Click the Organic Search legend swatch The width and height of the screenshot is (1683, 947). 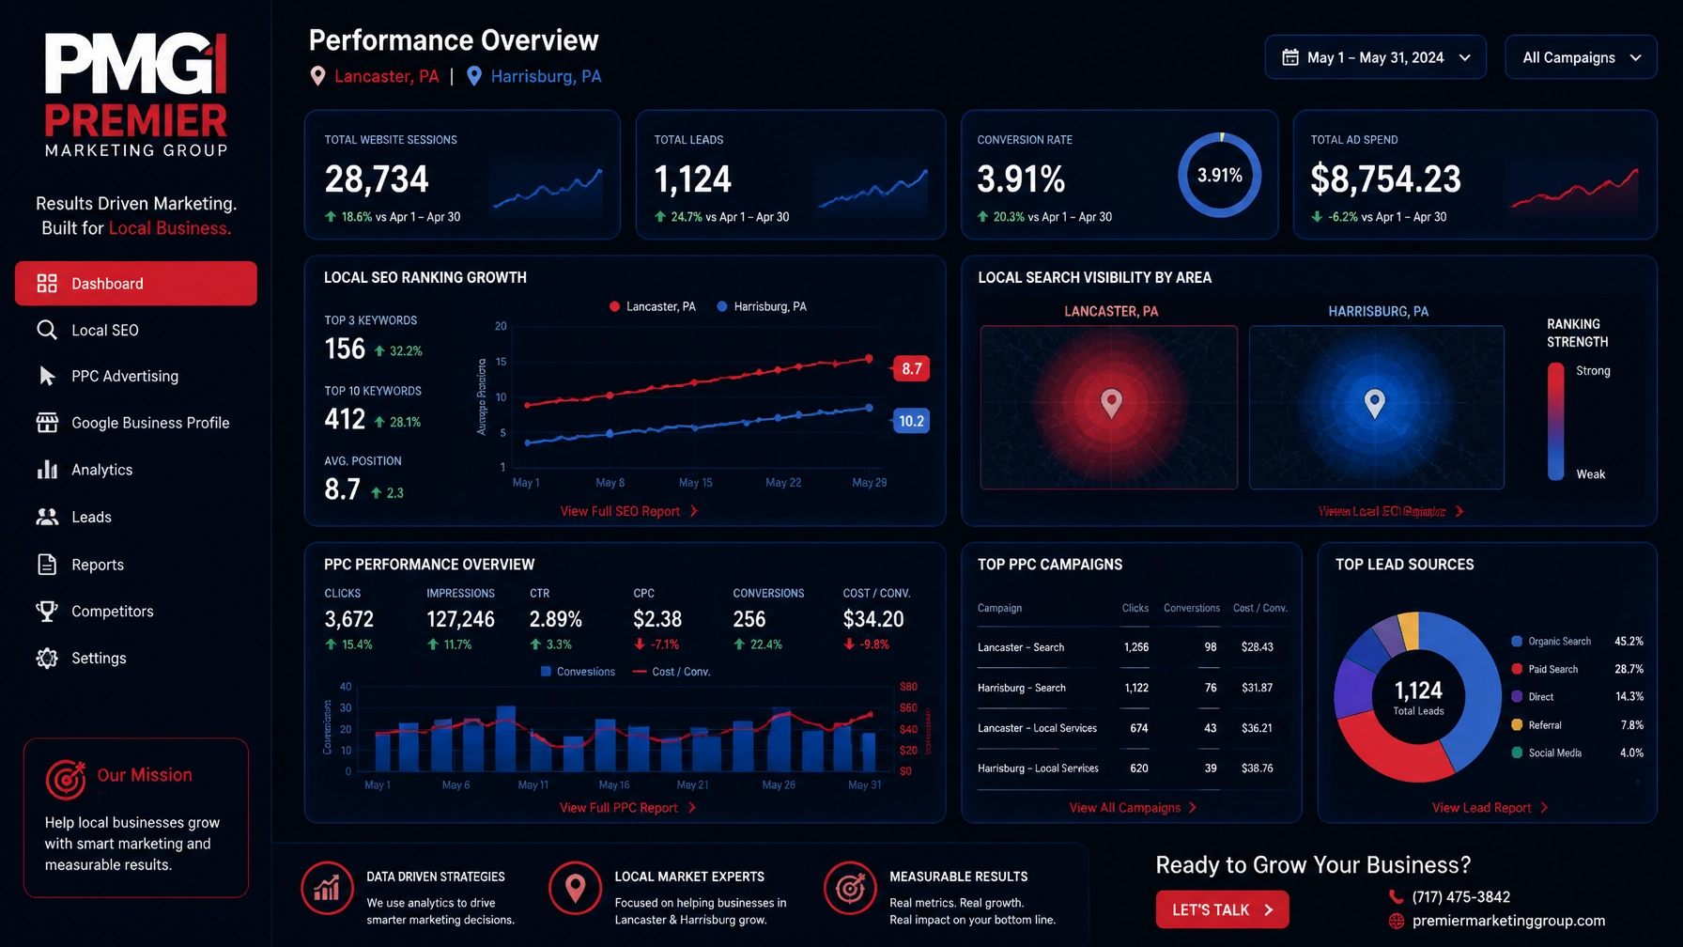(1517, 642)
